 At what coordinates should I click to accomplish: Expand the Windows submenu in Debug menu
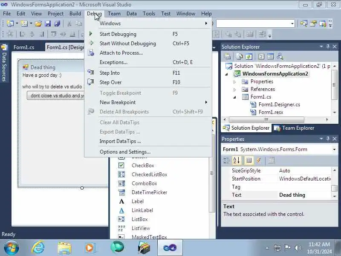pos(148,23)
